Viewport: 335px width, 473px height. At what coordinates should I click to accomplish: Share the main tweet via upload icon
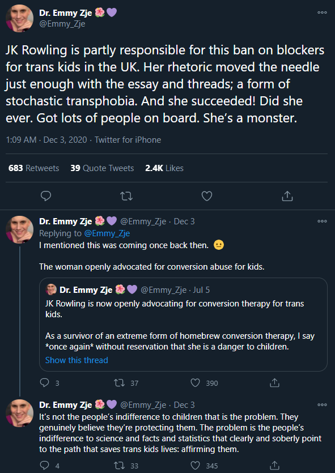[x=287, y=196]
